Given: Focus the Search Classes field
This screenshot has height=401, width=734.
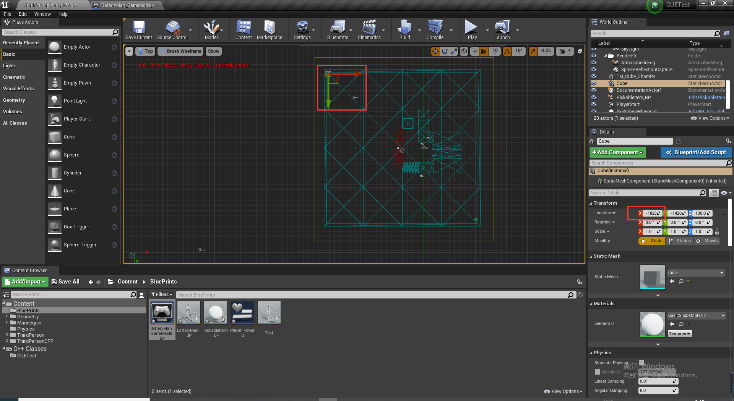Looking at the screenshot, I should [61, 32].
